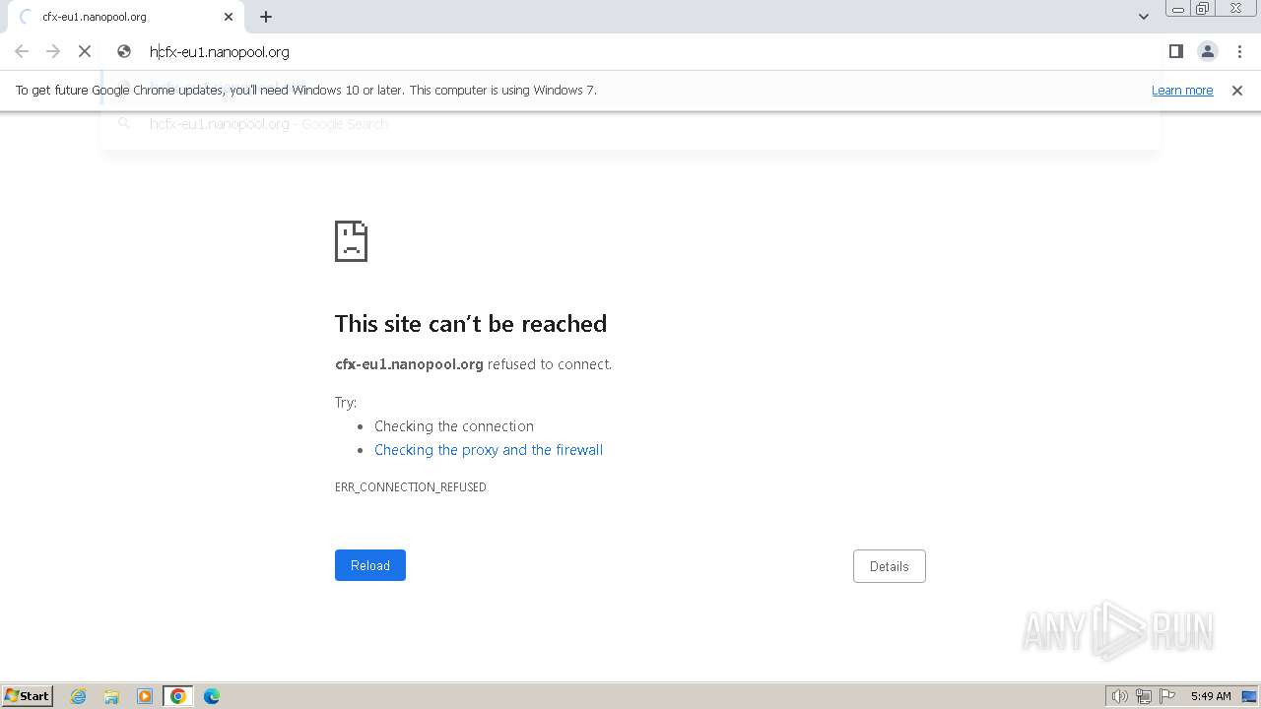Click the sad page error icon

(x=352, y=241)
